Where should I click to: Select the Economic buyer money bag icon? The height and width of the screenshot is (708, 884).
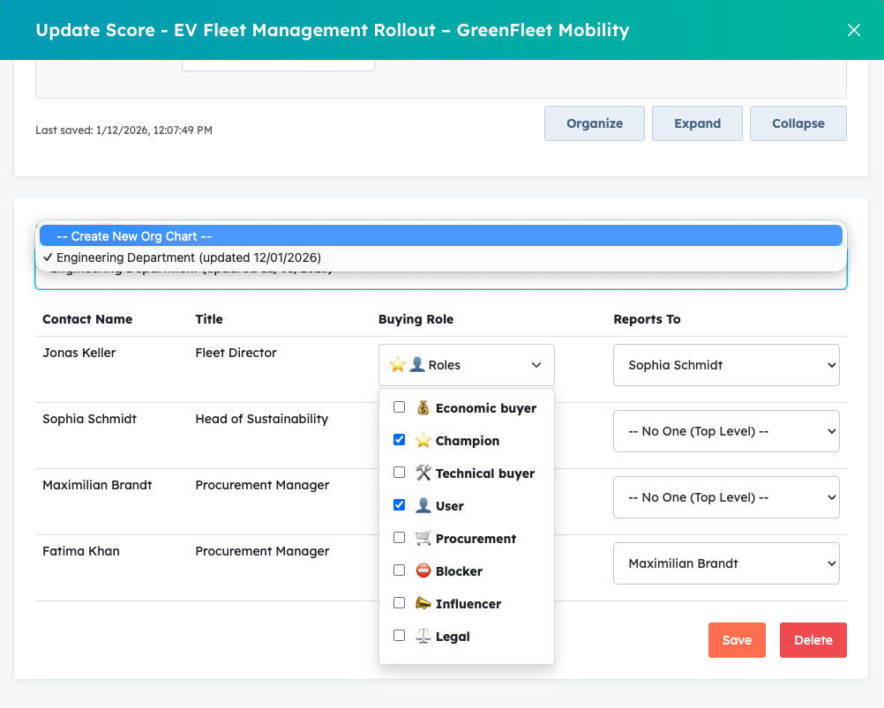(x=423, y=408)
